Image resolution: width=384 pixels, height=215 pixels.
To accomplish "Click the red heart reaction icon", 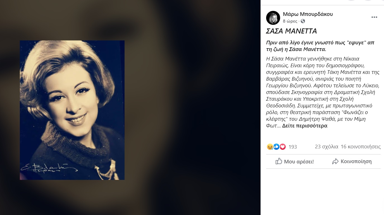I will [x=283, y=147].
